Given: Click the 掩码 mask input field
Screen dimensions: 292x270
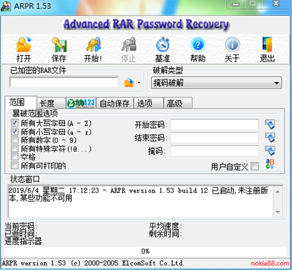Looking at the screenshot, I should pyautogui.click(x=214, y=151).
